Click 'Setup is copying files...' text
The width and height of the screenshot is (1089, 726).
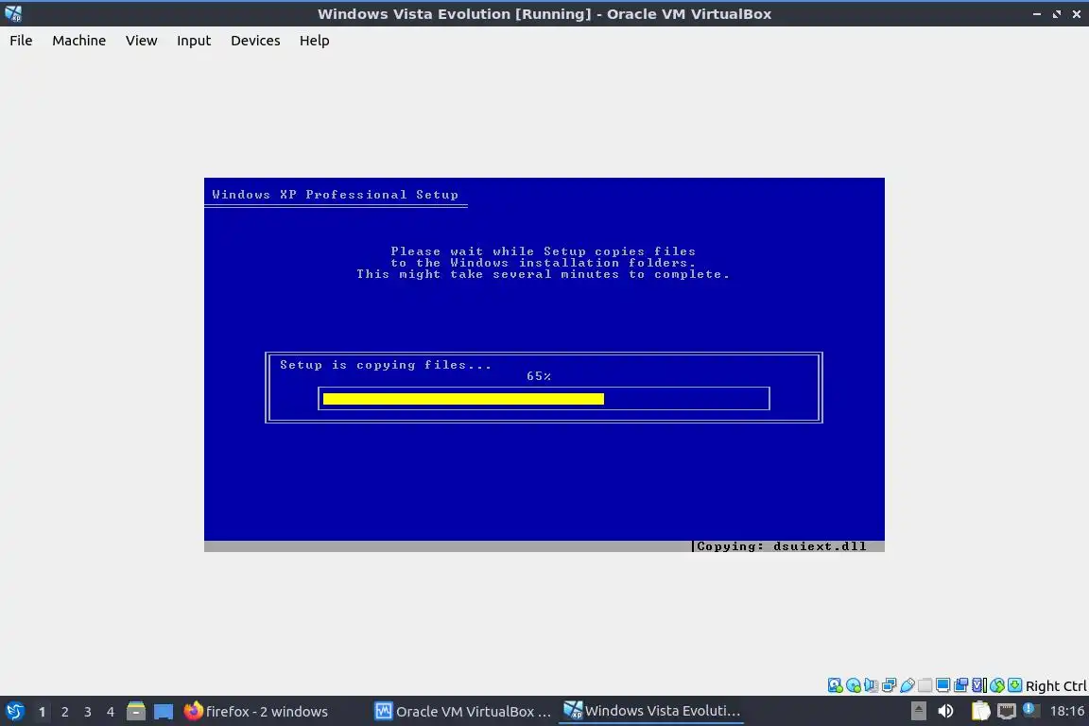click(x=386, y=365)
